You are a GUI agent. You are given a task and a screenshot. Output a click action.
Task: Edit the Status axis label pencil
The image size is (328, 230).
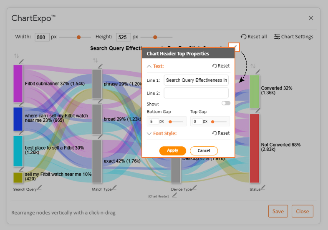[x=263, y=187]
